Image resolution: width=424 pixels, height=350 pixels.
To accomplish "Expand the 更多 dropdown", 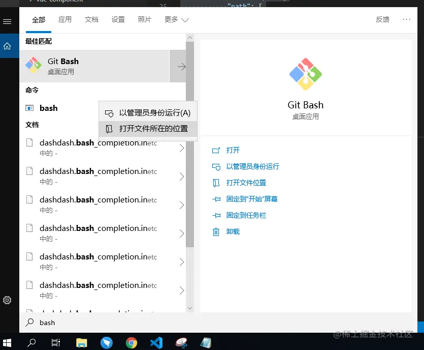I will pyautogui.click(x=176, y=19).
